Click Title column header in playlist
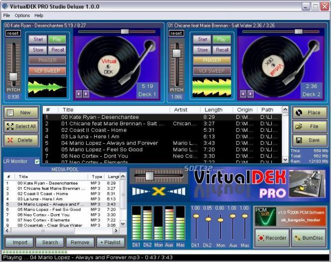 tap(114, 110)
